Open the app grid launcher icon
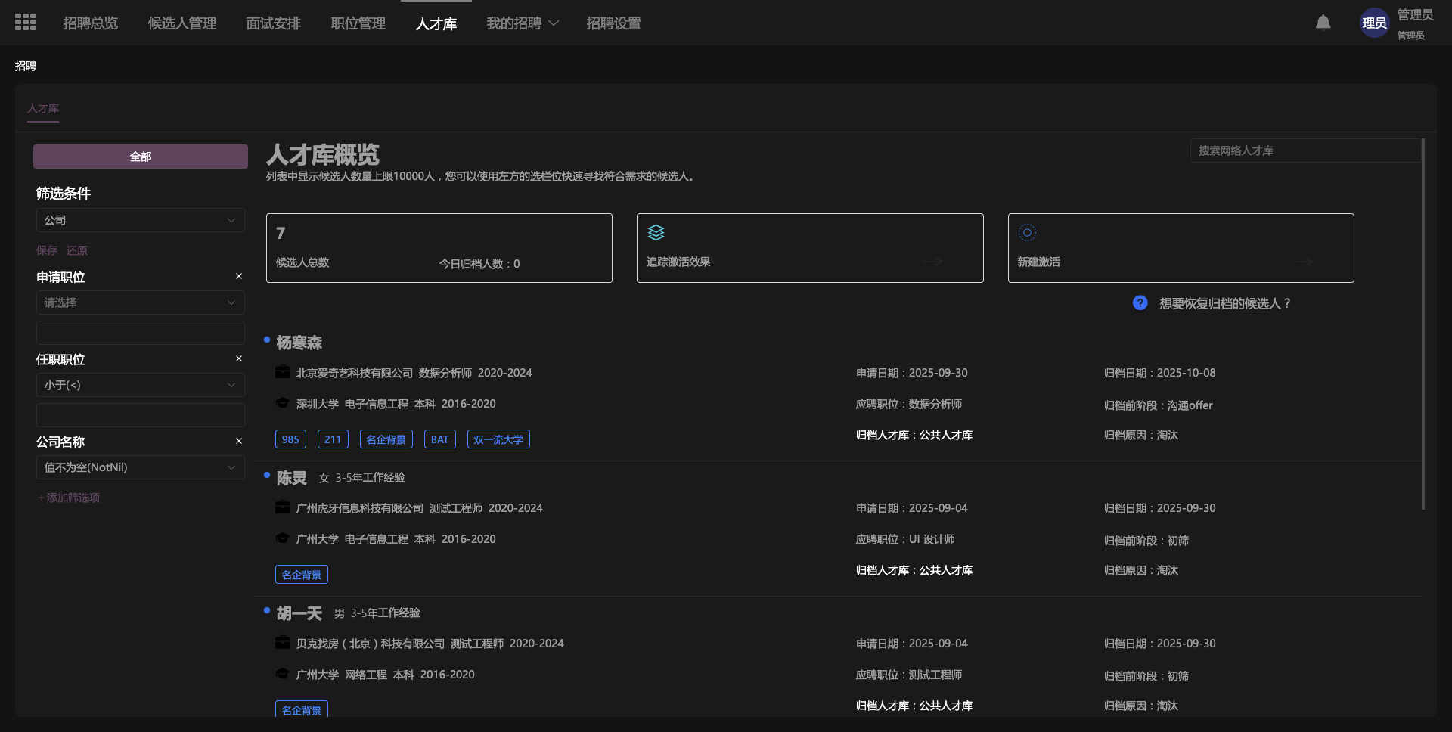1452x732 pixels. [x=26, y=23]
